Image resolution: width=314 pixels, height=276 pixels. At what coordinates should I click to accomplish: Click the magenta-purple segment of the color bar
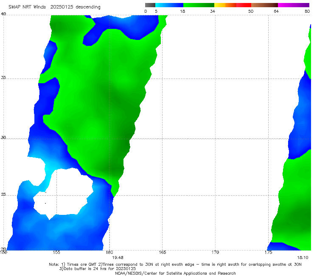click(x=294, y=5)
